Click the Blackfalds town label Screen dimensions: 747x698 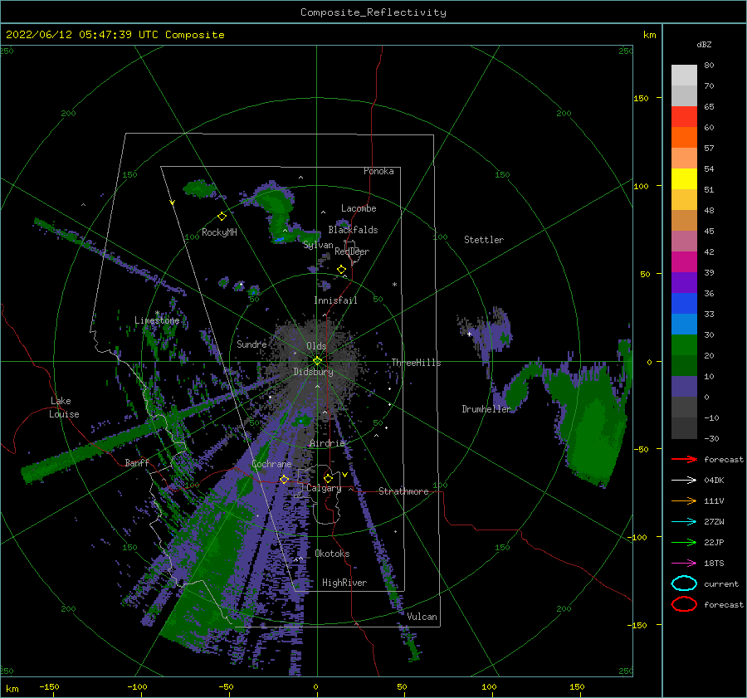click(353, 230)
